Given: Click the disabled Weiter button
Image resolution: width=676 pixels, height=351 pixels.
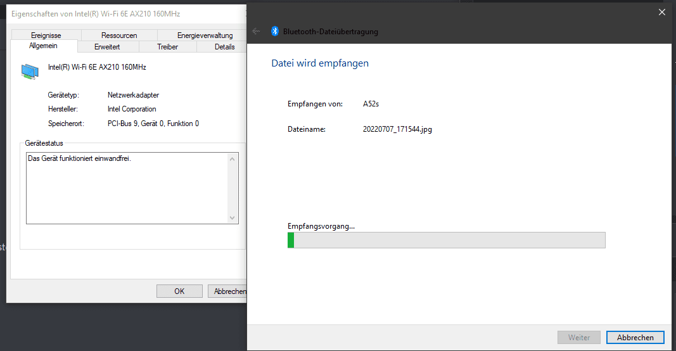Looking at the screenshot, I should pos(579,338).
